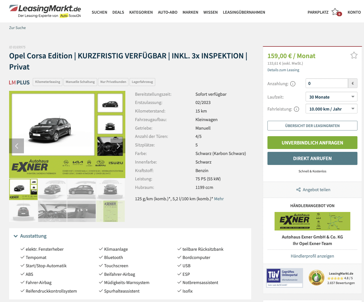
Task: Go to previous gallery image
Action: click(17, 146)
